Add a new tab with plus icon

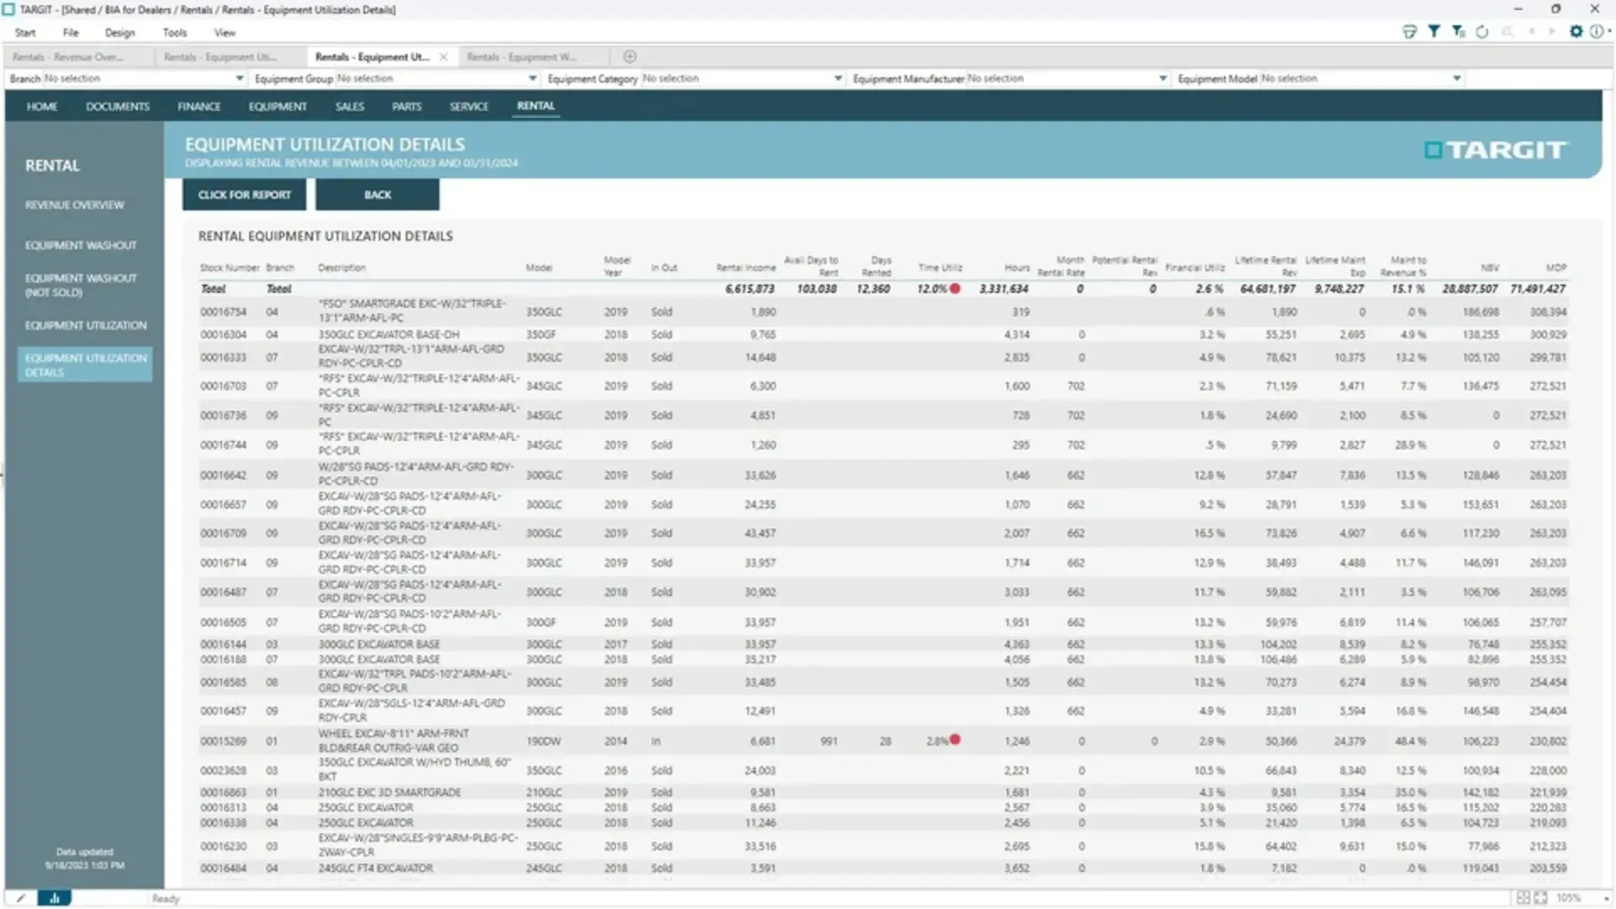630,56
